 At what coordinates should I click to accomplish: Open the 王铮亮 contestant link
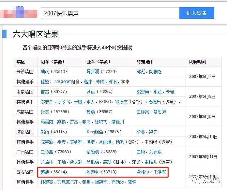click(143, 112)
